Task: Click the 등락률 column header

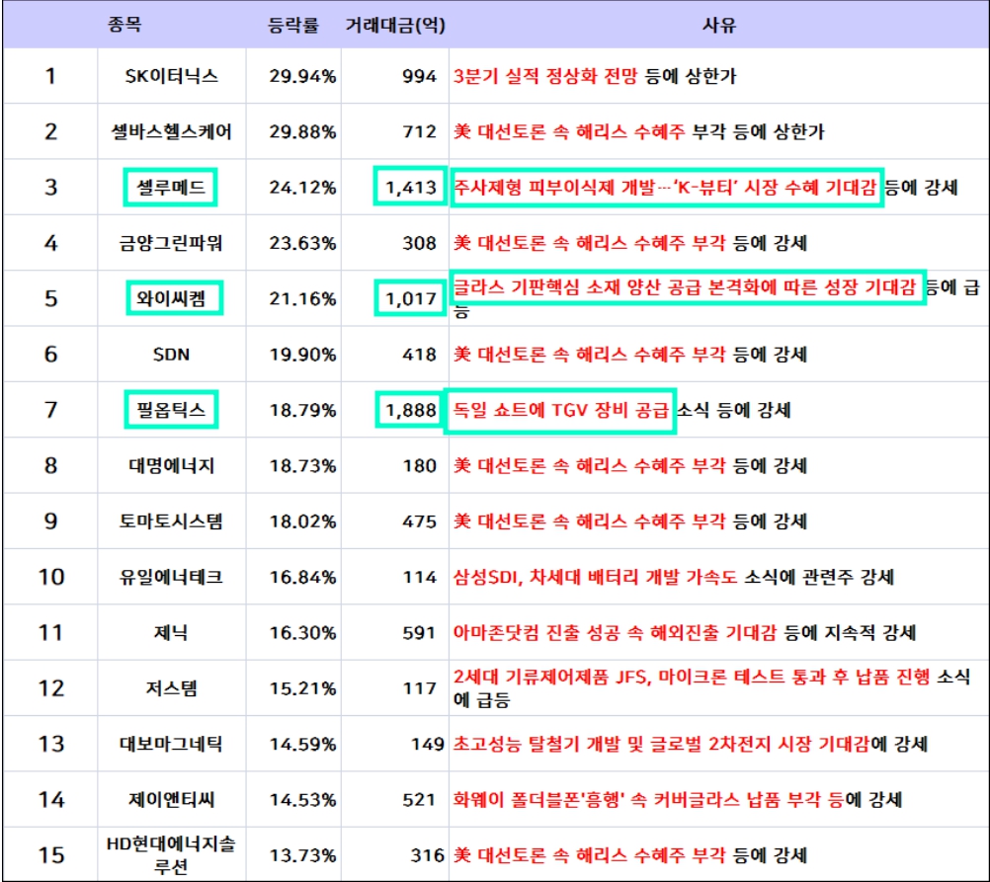Action: (293, 26)
